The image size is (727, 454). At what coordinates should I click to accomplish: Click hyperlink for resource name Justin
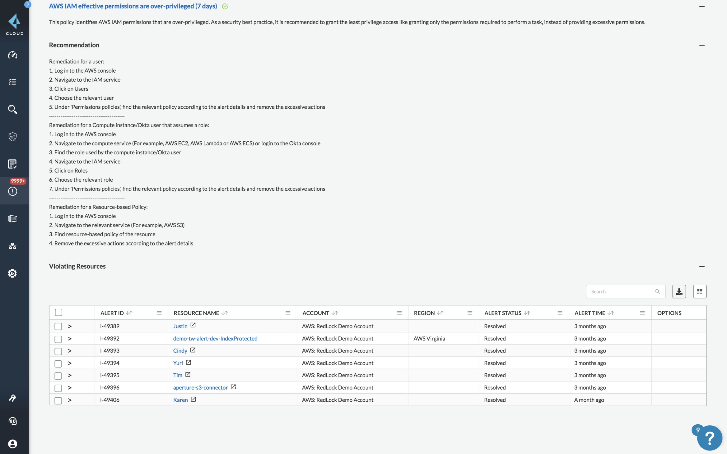[180, 326]
